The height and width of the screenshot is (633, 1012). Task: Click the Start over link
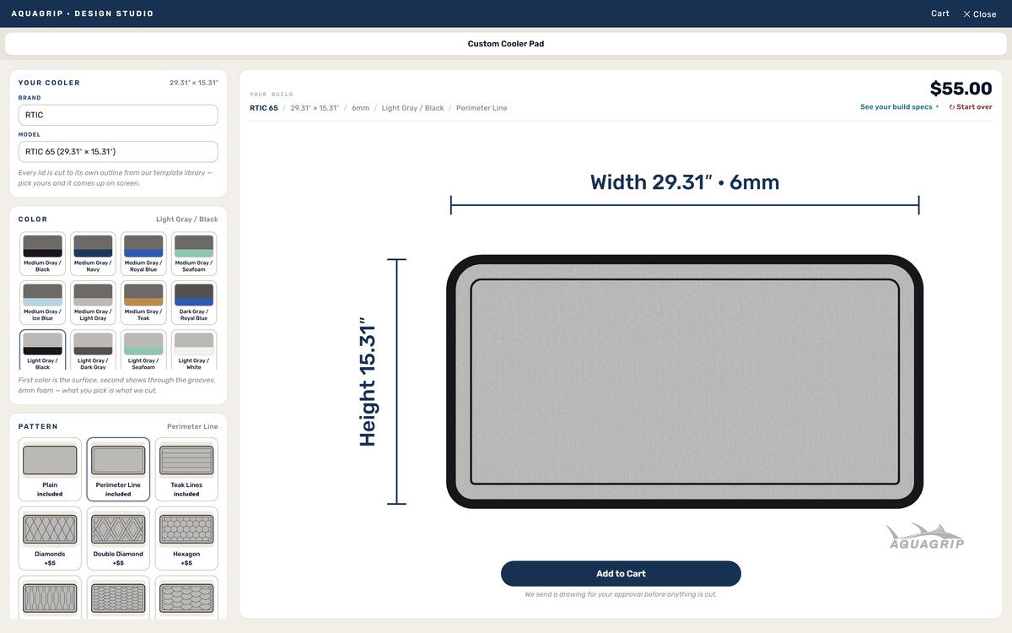click(x=971, y=107)
